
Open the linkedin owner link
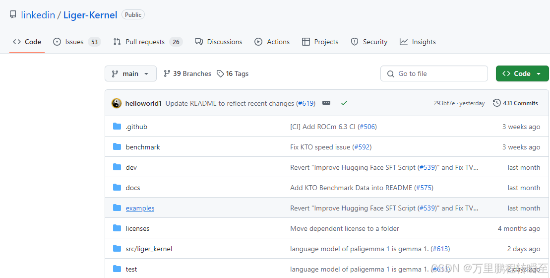click(38, 15)
